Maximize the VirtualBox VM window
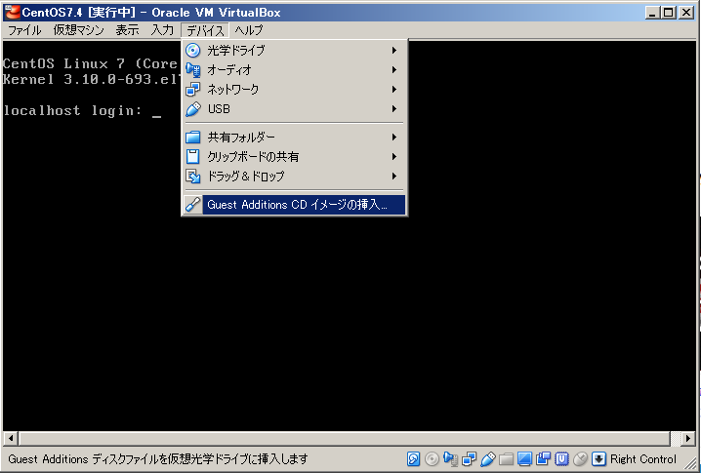Image resolution: width=701 pixels, height=473 pixels. (669, 13)
